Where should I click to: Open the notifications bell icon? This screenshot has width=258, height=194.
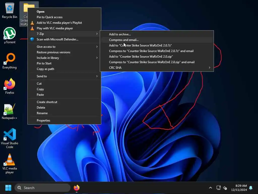(251, 188)
